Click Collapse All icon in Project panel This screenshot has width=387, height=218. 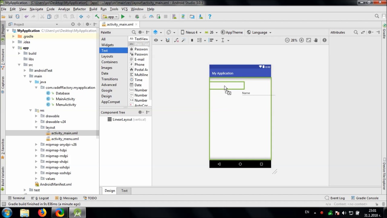click(x=79, y=24)
